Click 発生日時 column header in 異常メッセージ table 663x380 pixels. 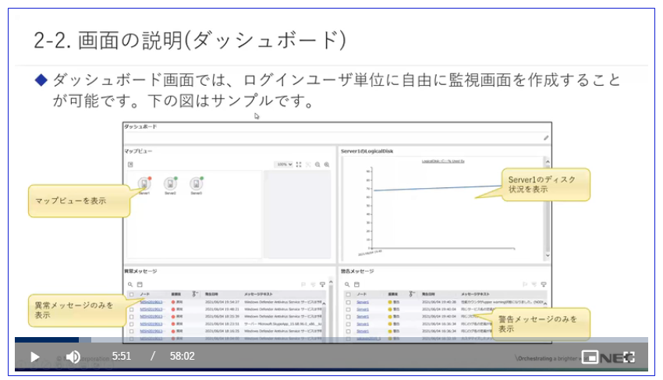(211, 294)
